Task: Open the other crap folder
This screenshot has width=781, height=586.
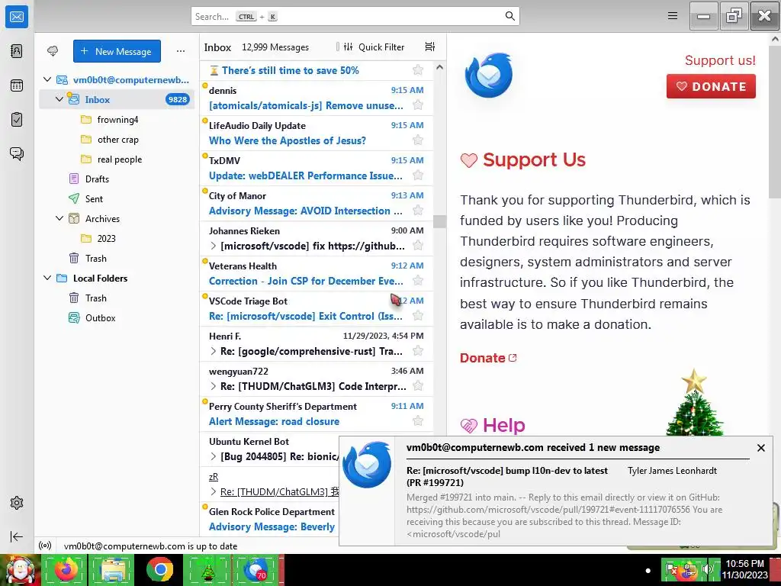Action: pos(117,140)
